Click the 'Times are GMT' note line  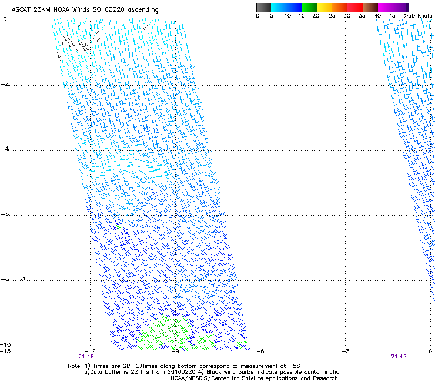pos(183,366)
